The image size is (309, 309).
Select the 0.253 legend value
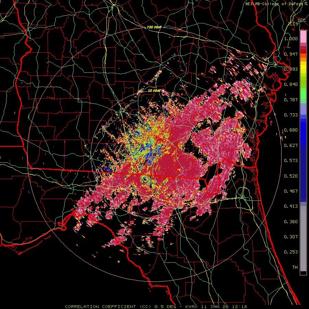pyautogui.click(x=291, y=252)
